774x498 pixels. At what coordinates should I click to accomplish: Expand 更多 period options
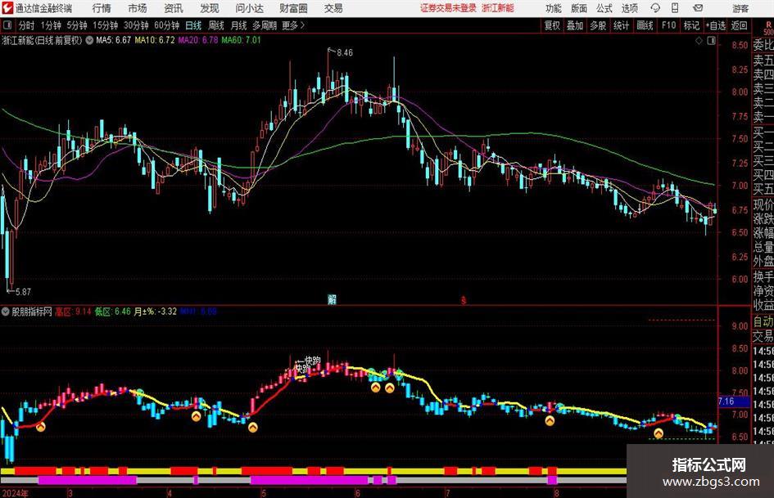point(293,25)
